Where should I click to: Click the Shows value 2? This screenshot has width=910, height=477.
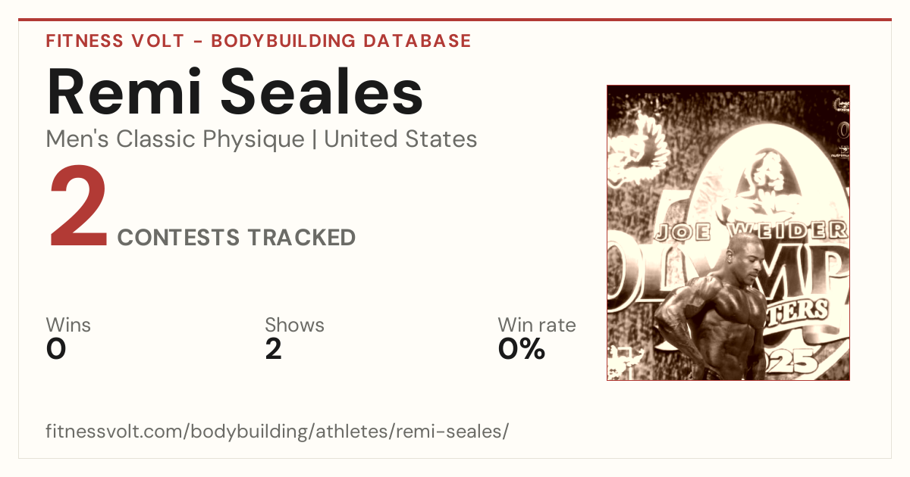pyautogui.click(x=273, y=349)
